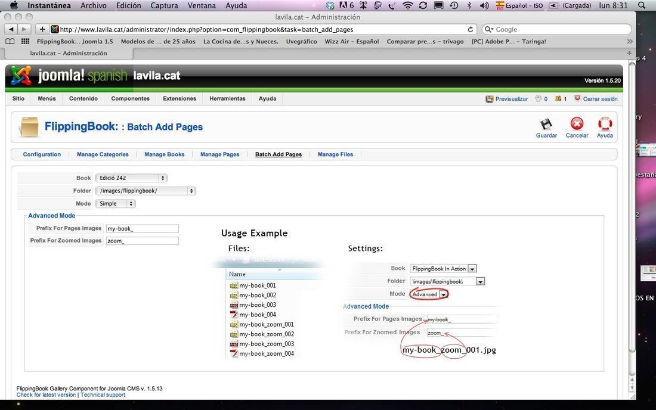The height and width of the screenshot is (410, 656).
Task: Reload the page using the refresh icon
Action: [x=471, y=29]
